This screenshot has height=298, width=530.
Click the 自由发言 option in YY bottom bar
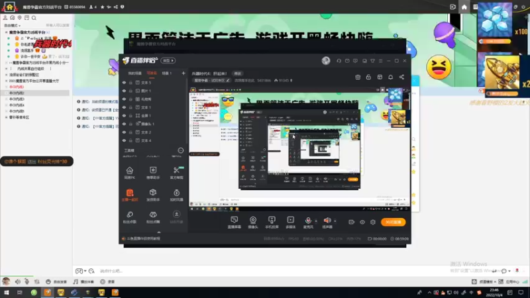(56, 282)
